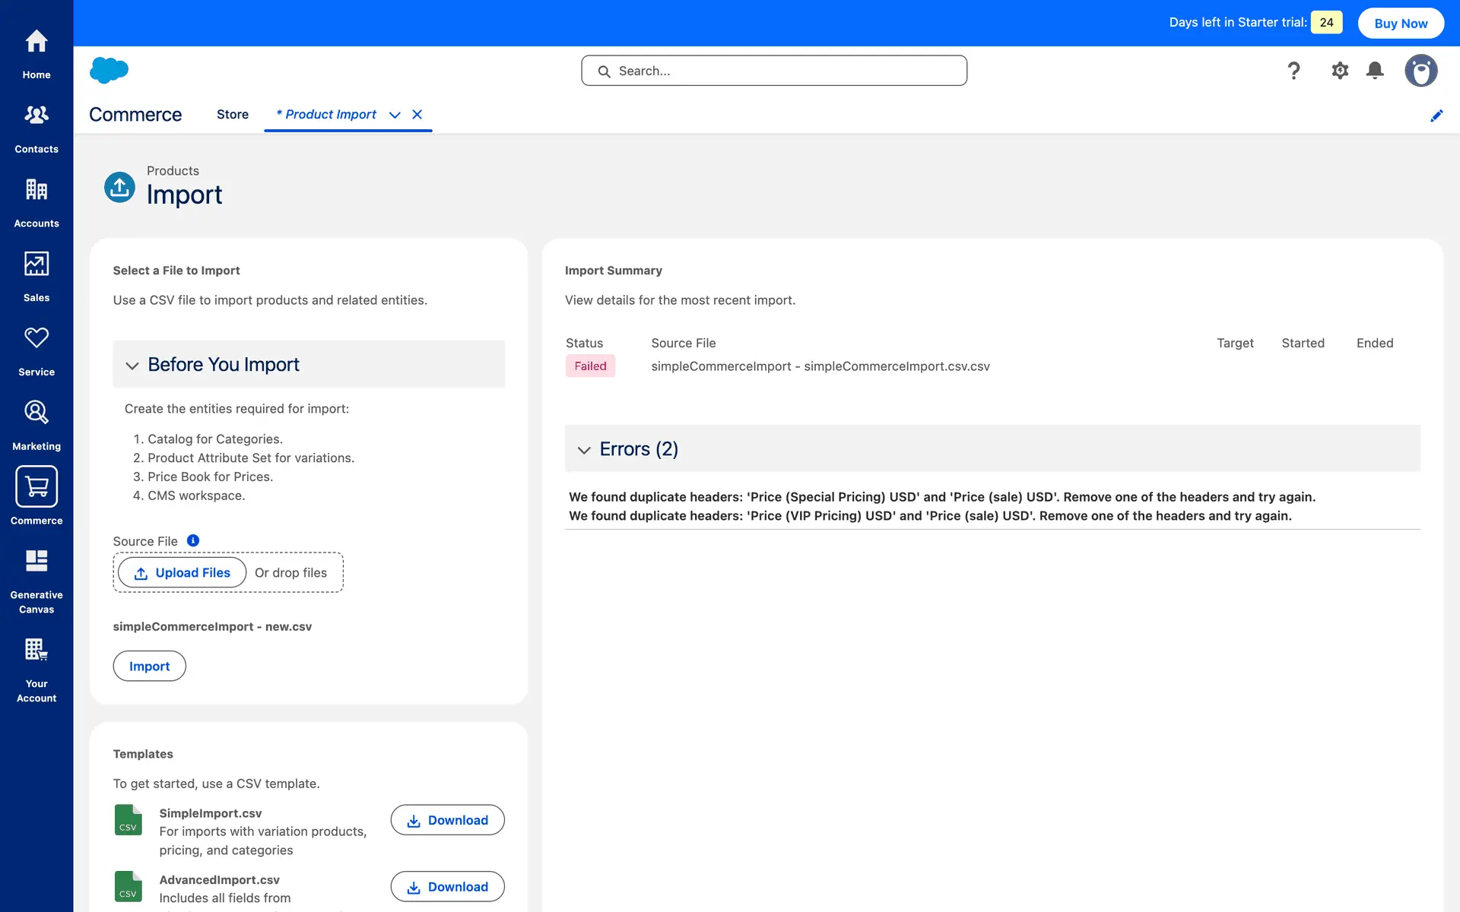This screenshot has width=1460, height=912.
Task: Open Product Import tab dropdown chevron
Action: 395,115
